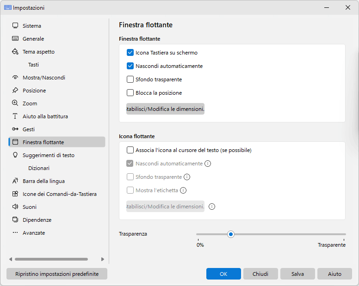Click info icon beside Sfondo trasparente
This screenshot has height=286, width=359.
coord(187,177)
